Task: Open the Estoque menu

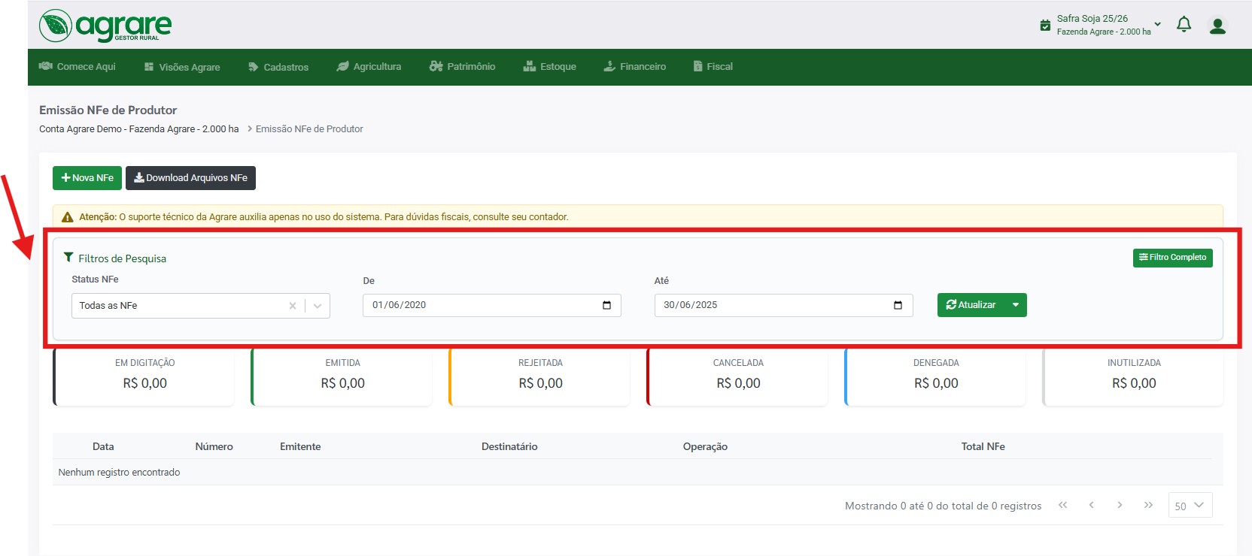Action: 549,67
